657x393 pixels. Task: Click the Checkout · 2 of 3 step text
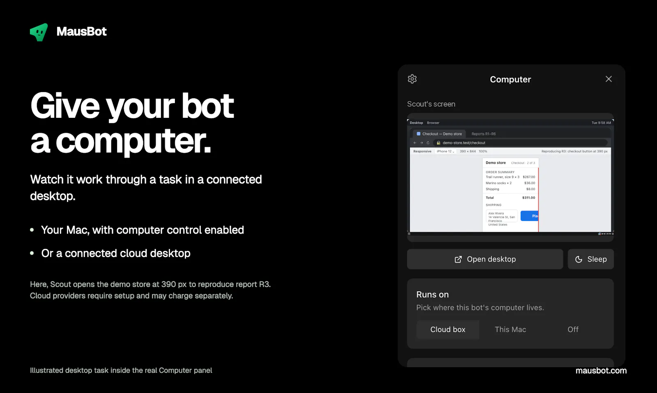click(523, 163)
